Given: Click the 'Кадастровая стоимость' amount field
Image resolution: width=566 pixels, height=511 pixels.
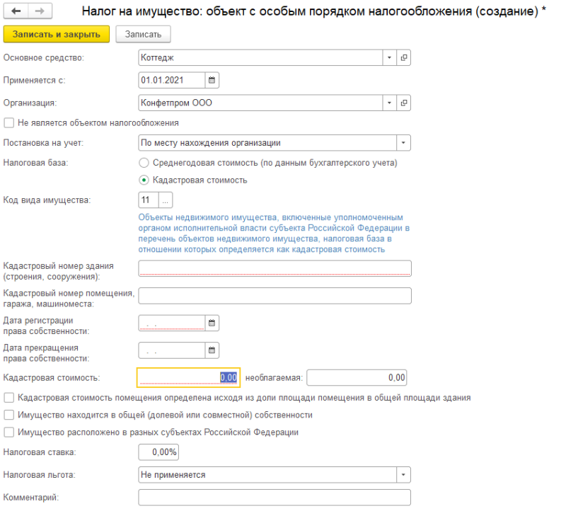Looking at the screenshot, I should pos(188,378).
